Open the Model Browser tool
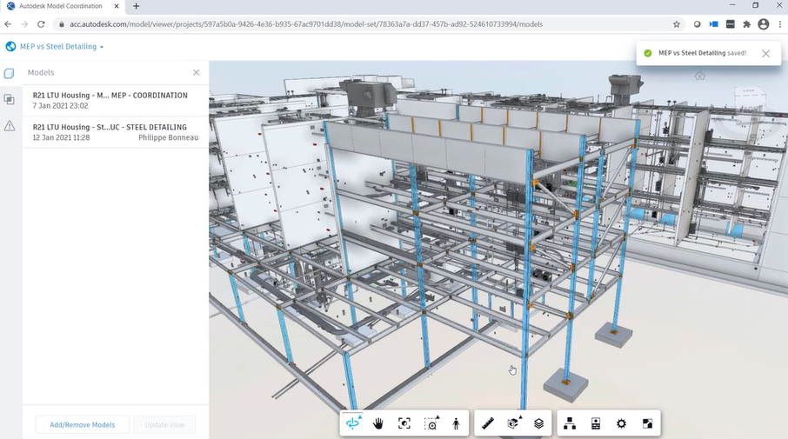This screenshot has height=439, width=788. click(x=570, y=423)
